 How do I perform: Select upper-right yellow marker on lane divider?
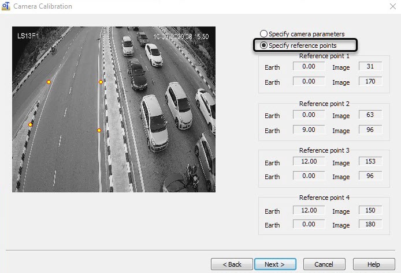(x=101, y=82)
